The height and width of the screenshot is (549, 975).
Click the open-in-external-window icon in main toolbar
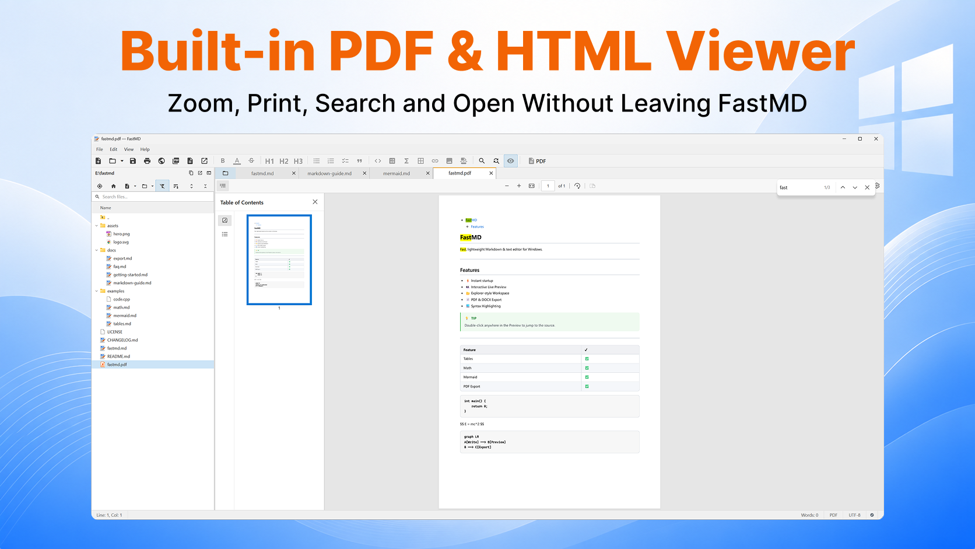click(x=204, y=161)
